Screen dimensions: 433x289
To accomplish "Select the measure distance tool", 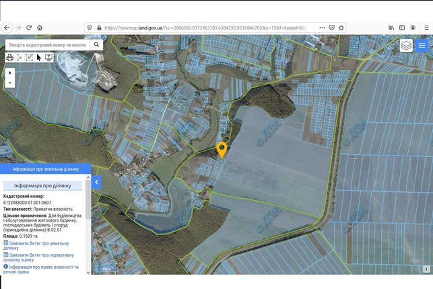I will coord(20,57).
